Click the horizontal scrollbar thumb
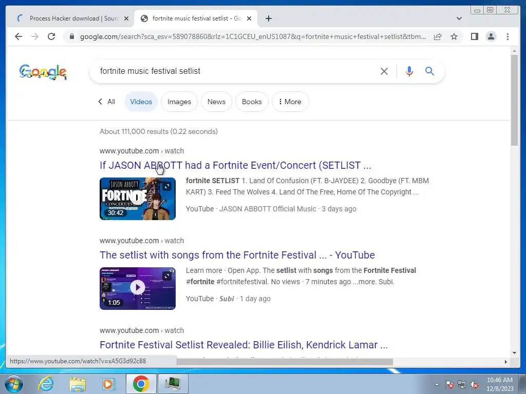The width and height of the screenshot is (526, 394). 285,362
